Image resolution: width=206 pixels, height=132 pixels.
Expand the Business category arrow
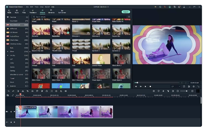click(8, 86)
